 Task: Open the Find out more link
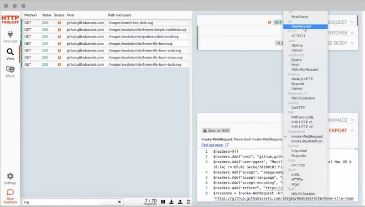click(x=212, y=145)
